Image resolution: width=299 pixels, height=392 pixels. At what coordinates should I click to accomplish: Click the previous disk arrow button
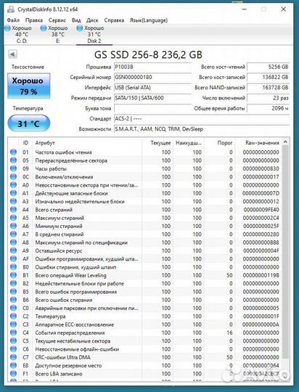[x=12, y=54]
